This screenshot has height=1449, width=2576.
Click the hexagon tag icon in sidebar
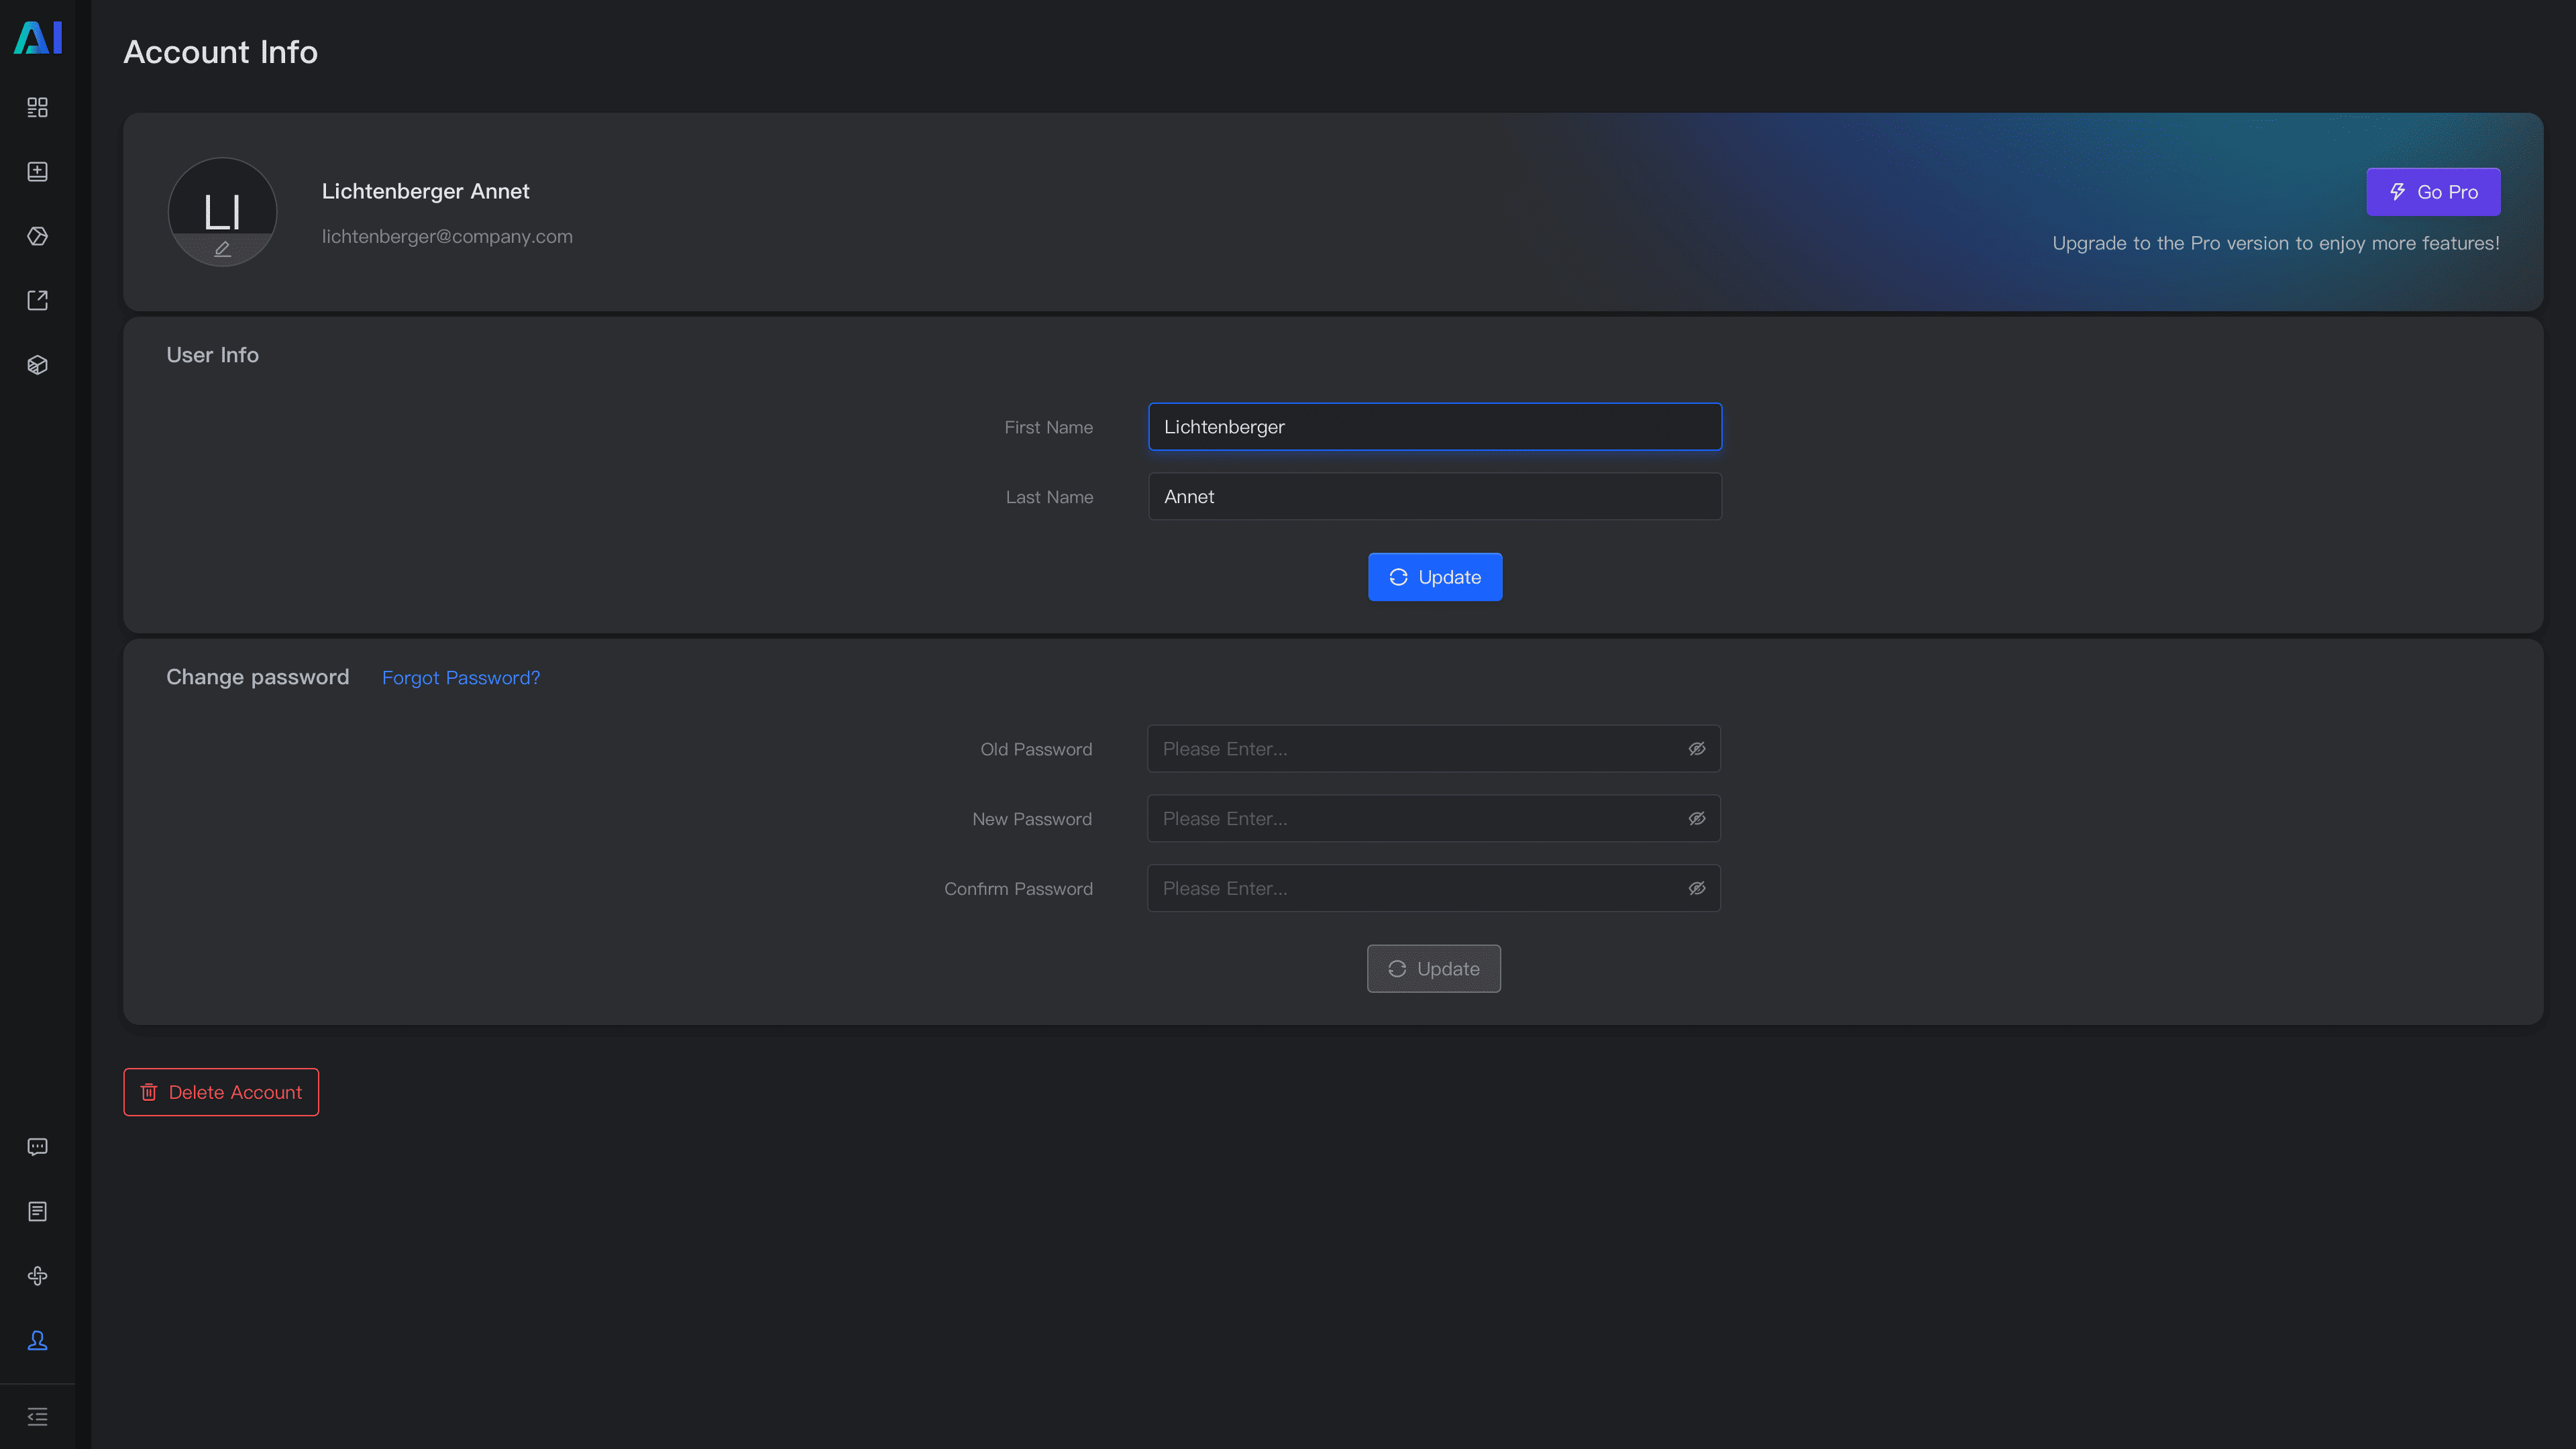pyautogui.click(x=37, y=236)
